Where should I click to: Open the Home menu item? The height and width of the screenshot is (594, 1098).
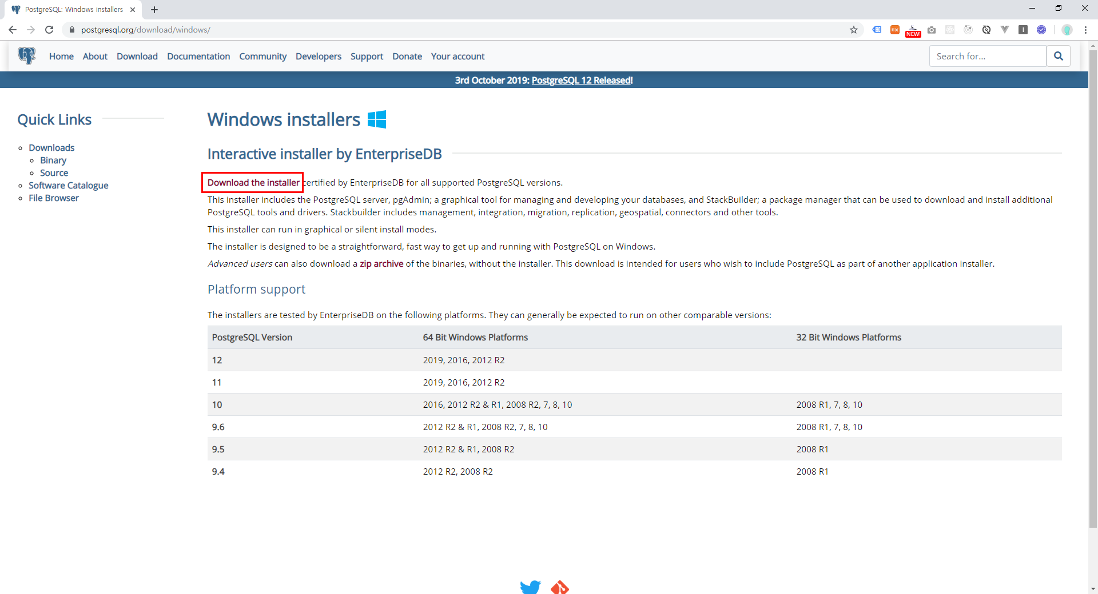(61, 56)
